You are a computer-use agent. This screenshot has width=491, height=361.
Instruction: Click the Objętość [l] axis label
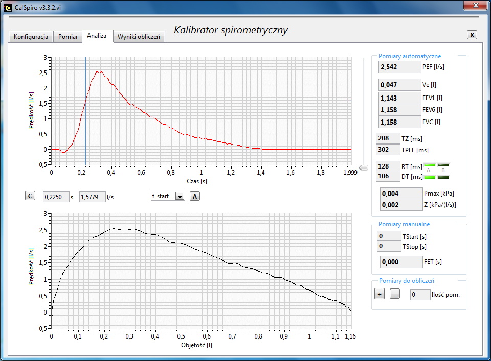(196, 345)
